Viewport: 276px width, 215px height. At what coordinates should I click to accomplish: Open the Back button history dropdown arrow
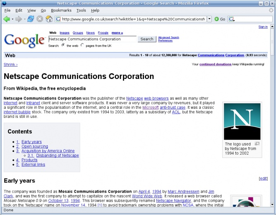tap(12, 19)
